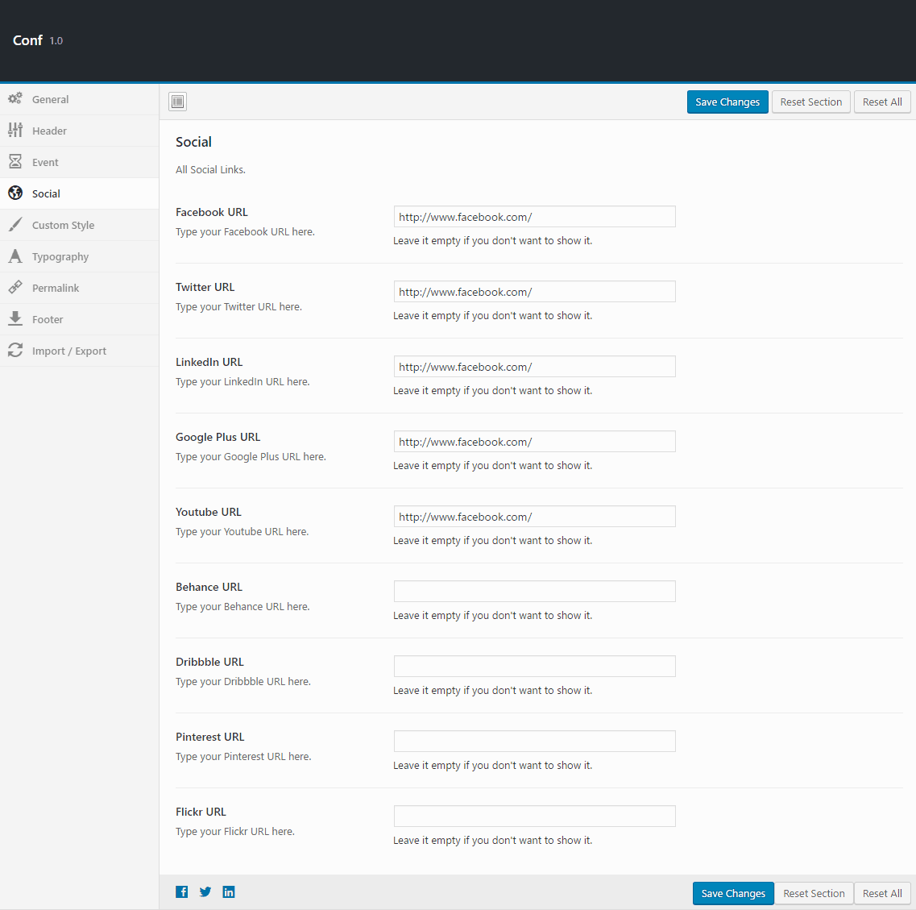Click the hourglass icon beside Event

pos(15,162)
